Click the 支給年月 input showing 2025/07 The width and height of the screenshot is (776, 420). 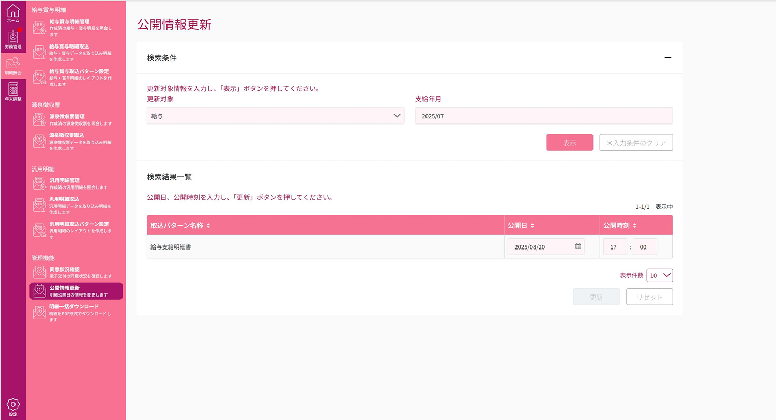coord(543,116)
